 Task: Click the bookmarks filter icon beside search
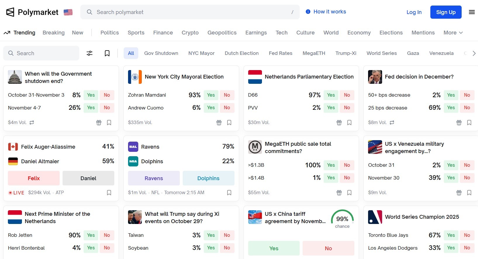[x=107, y=53]
